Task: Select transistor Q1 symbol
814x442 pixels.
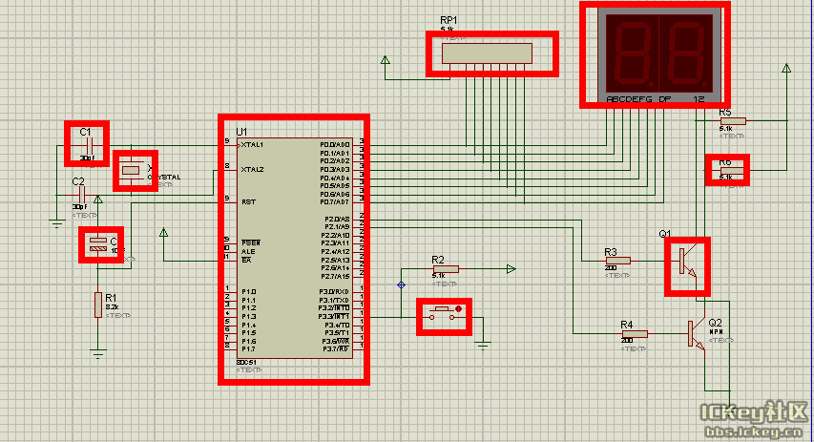Action: 688,262
